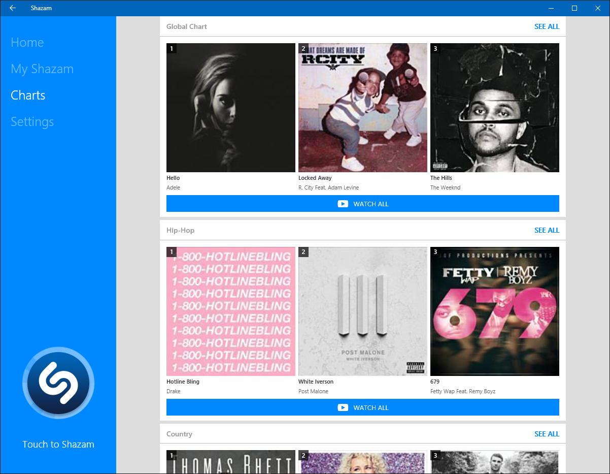610x474 pixels.
Task: Click the "Global Chart" section heading
Action: tap(187, 26)
